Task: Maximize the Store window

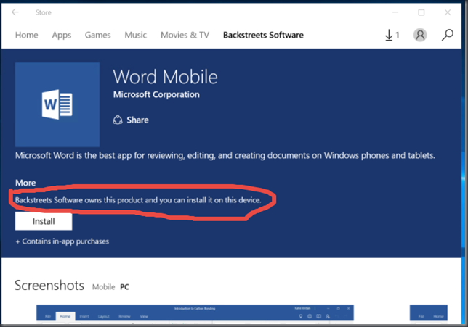Action: pyautogui.click(x=421, y=12)
